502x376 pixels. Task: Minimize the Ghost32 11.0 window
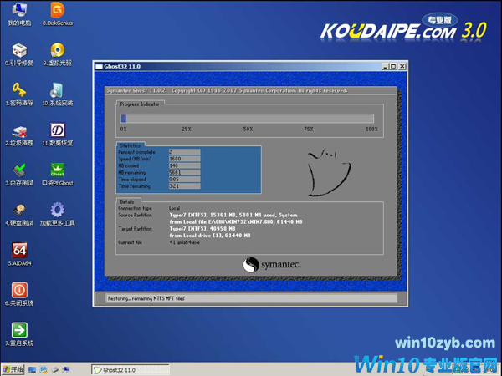386,66
